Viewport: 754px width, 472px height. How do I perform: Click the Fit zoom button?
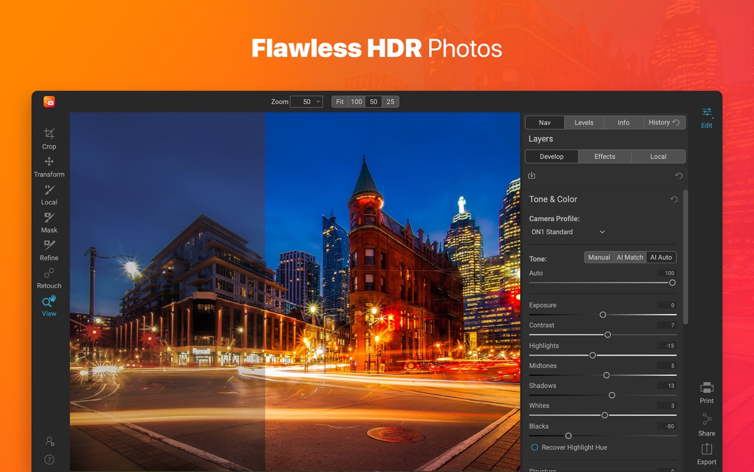(339, 102)
